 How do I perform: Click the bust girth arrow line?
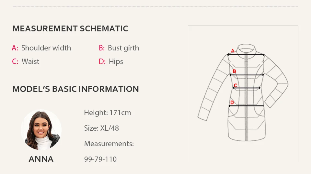(247, 75)
